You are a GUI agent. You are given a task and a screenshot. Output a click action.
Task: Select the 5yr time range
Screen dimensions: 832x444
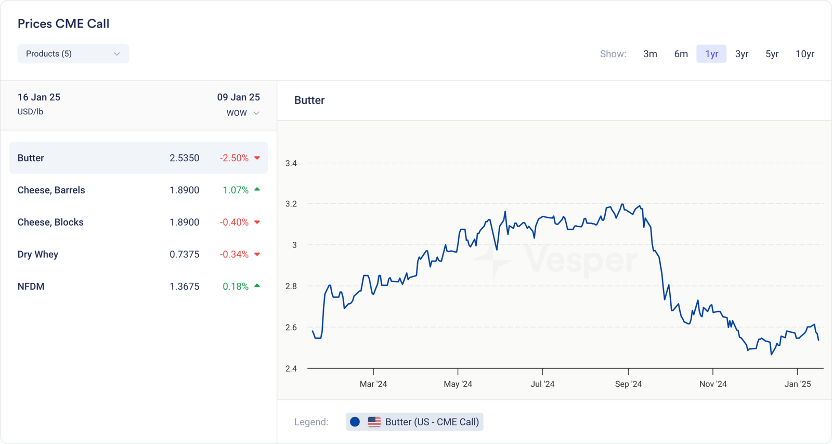point(772,54)
